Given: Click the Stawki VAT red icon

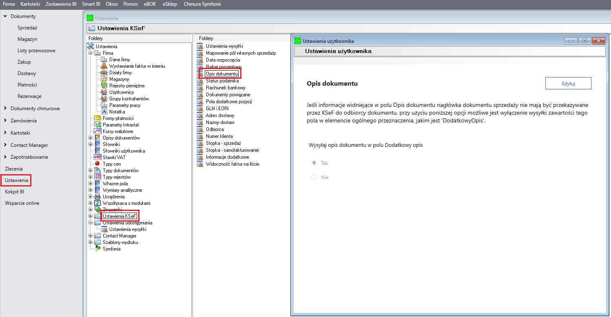Looking at the screenshot, I should pos(97,157).
